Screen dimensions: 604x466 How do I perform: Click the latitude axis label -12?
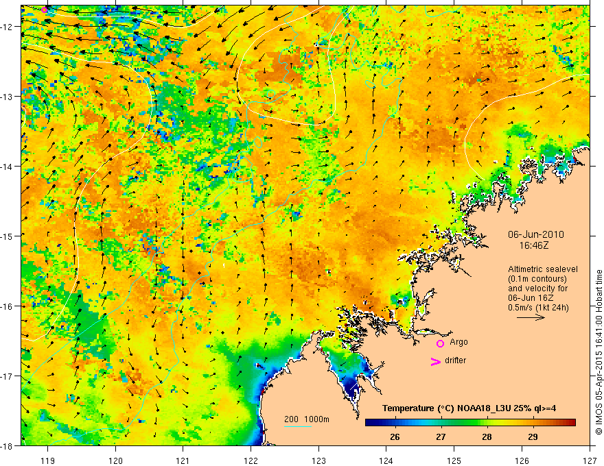point(8,27)
